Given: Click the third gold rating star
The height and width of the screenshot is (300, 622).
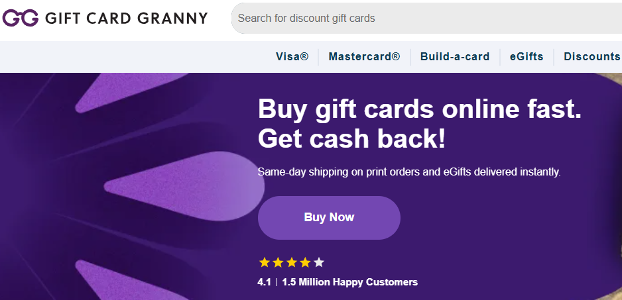Looking at the screenshot, I should 292,262.
